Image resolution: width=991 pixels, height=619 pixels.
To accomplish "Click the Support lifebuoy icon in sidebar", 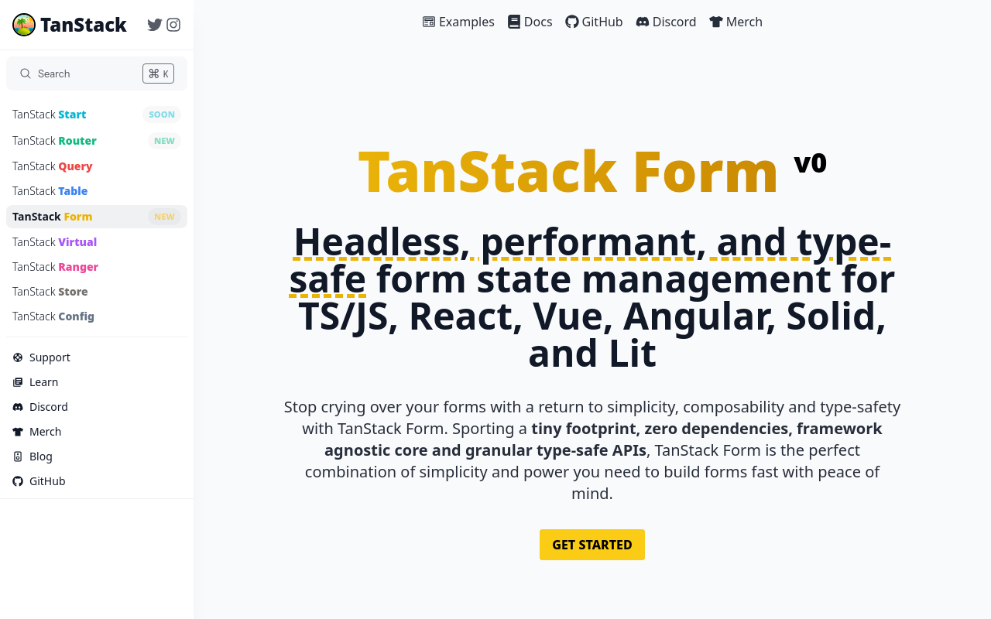I will [x=18, y=357].
